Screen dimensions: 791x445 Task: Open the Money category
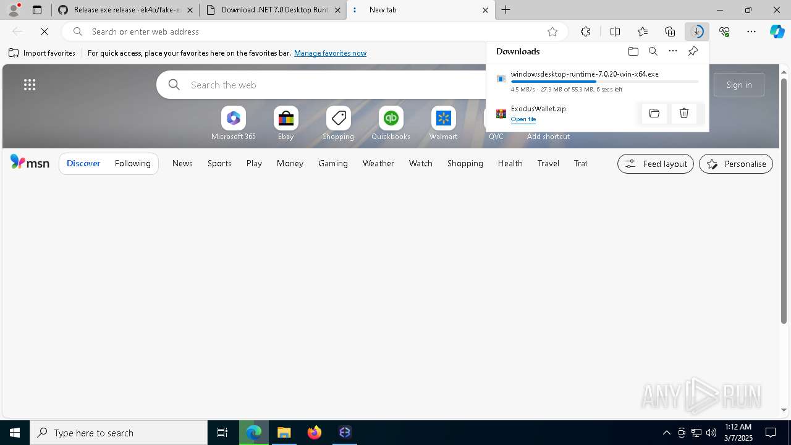(290, 164)
